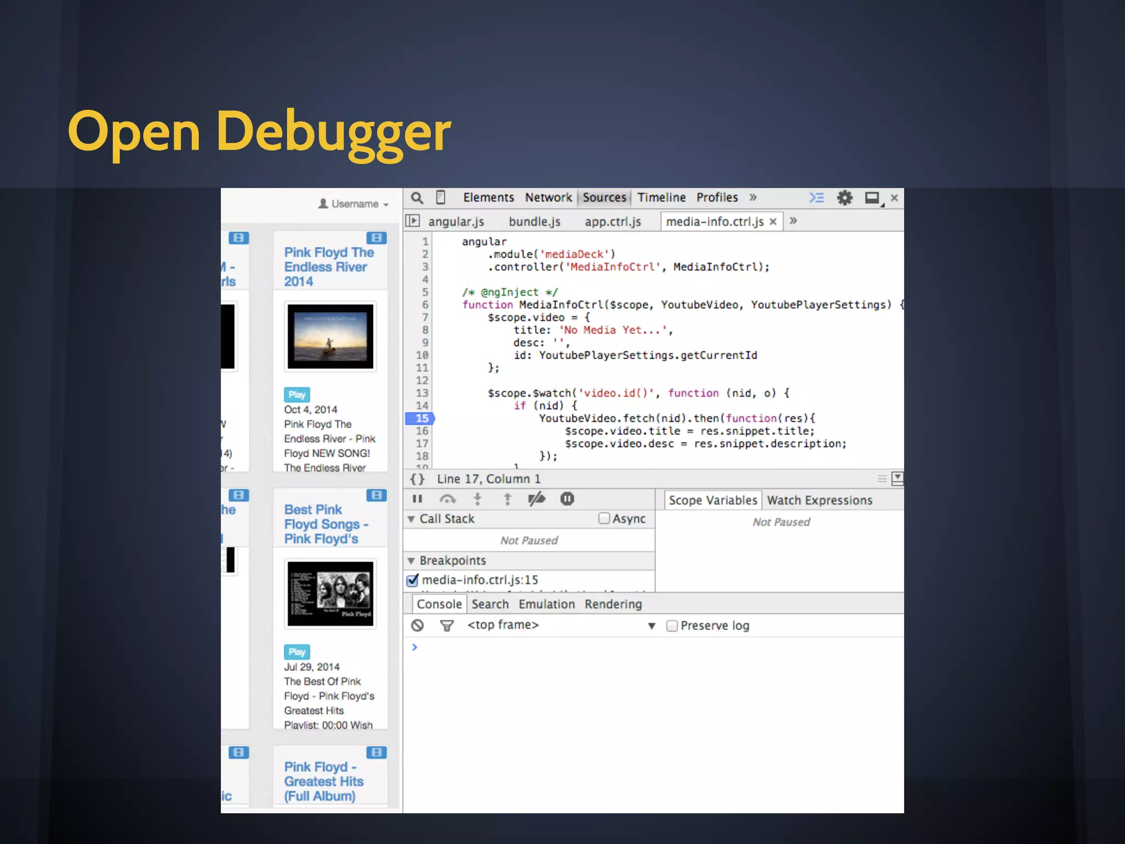Uncheck breakpoint media-info.ctrl.js:15
The image size is (1125, 844).
pos(413,580)
